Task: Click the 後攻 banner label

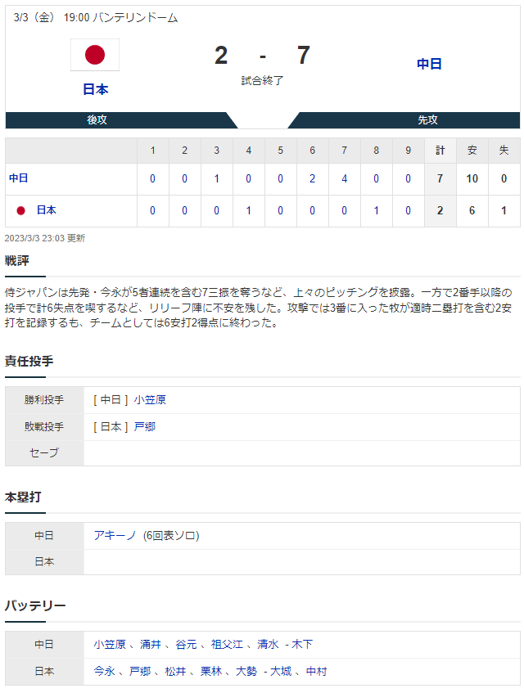Action: pos(97,120)
